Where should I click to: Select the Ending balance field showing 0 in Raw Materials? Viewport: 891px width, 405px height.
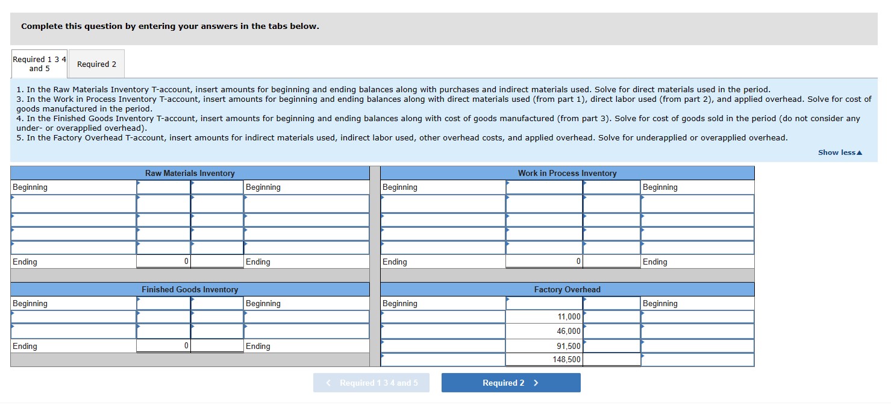[x=163, y=262]
